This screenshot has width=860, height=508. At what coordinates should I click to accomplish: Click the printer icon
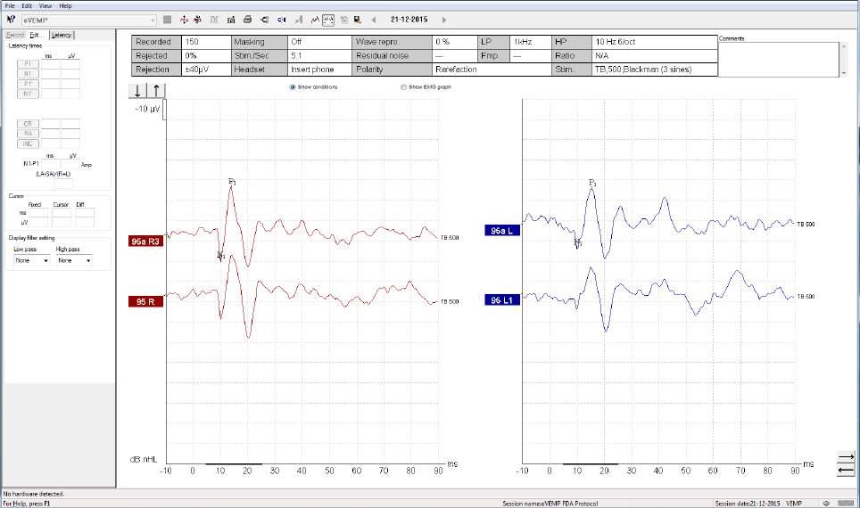point(247,20)
